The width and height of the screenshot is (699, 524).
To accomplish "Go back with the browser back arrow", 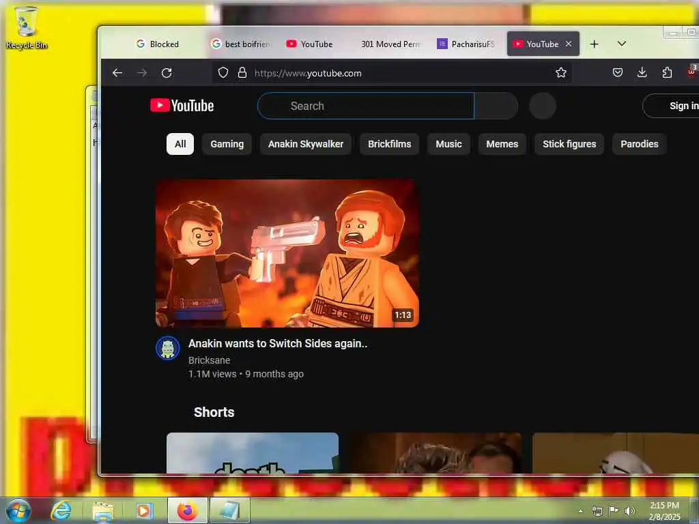I will click(117, 73).
